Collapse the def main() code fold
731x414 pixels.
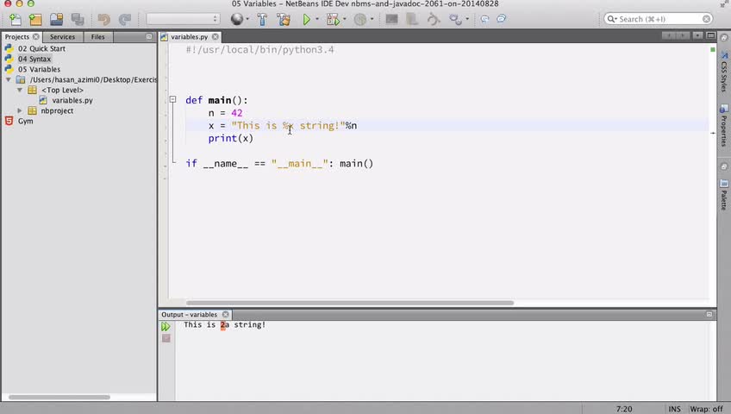173,99
